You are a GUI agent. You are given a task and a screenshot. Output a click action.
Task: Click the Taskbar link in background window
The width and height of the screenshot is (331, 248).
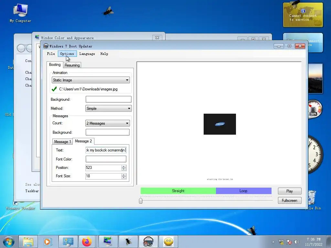point(32,191)
